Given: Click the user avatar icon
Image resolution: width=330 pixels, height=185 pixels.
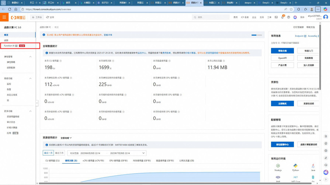Looking at the screenshot, I should (x=326, y=17).
